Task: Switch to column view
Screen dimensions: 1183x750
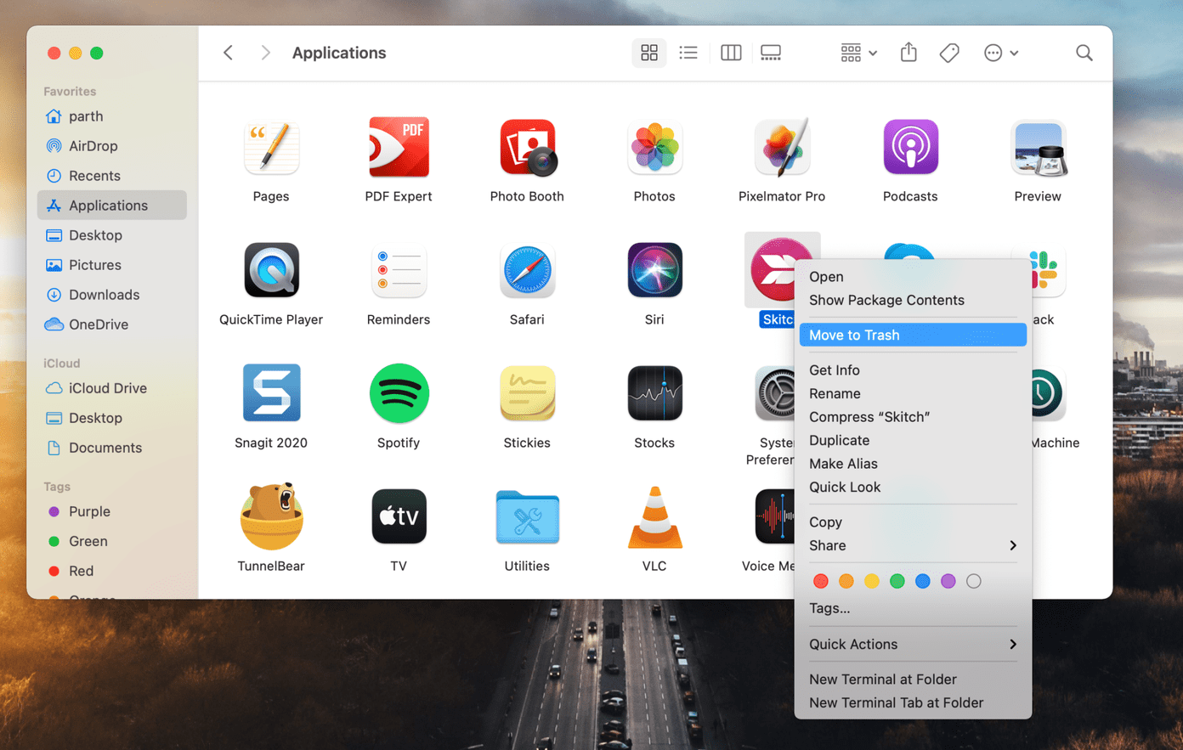Action: (x=731, y=53)
